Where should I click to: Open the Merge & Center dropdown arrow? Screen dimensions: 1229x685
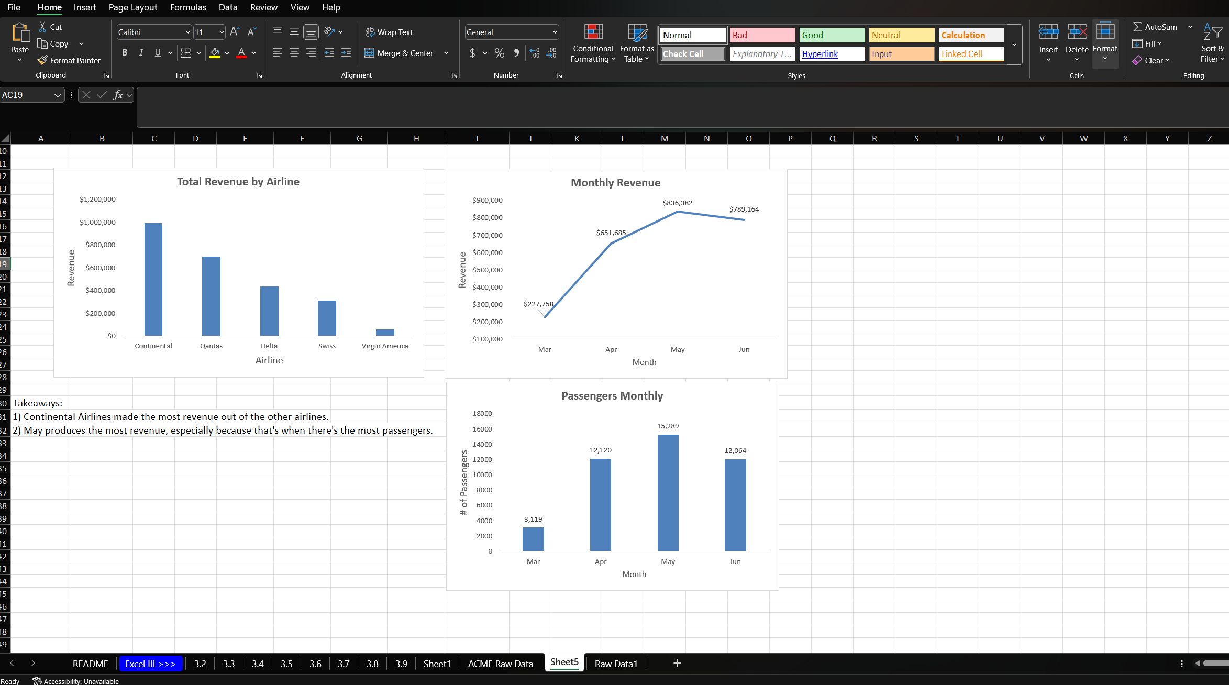pos(446,53)
